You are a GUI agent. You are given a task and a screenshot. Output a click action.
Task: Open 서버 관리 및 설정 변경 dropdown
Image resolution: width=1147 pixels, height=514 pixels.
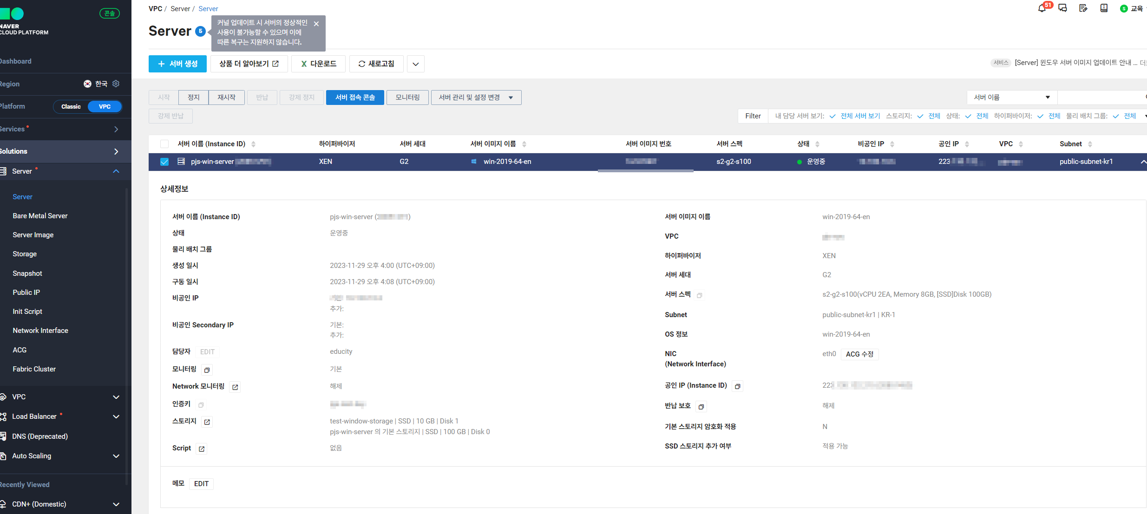tap(476, 98)
